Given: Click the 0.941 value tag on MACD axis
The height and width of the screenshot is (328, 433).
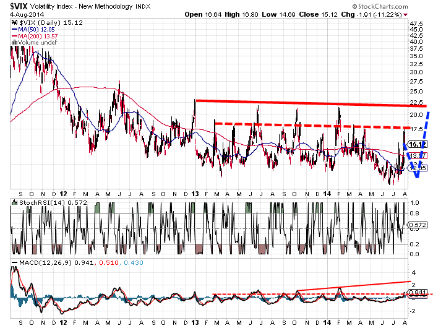Looking at the screenshot, I should [x=418, y=293].
